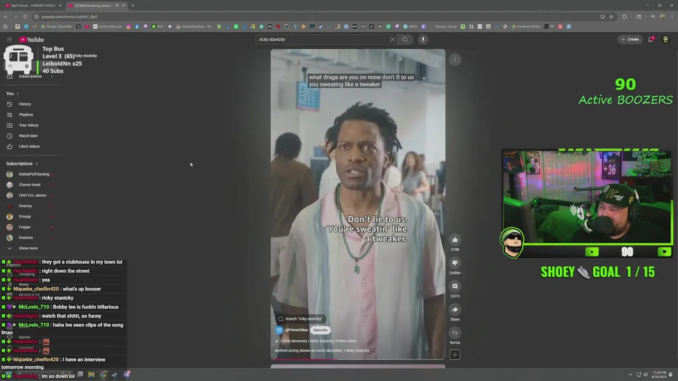The image size is (678, 381).
Task: Open browser extensions puzzle icon
Action: 624,16
